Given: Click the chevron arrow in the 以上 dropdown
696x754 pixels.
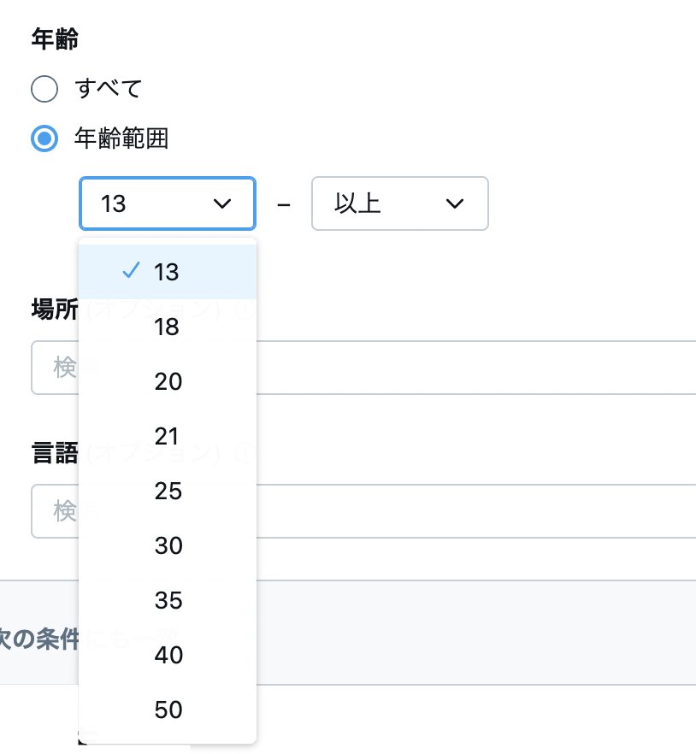Looking at the screenshot, I should point(455,203).
